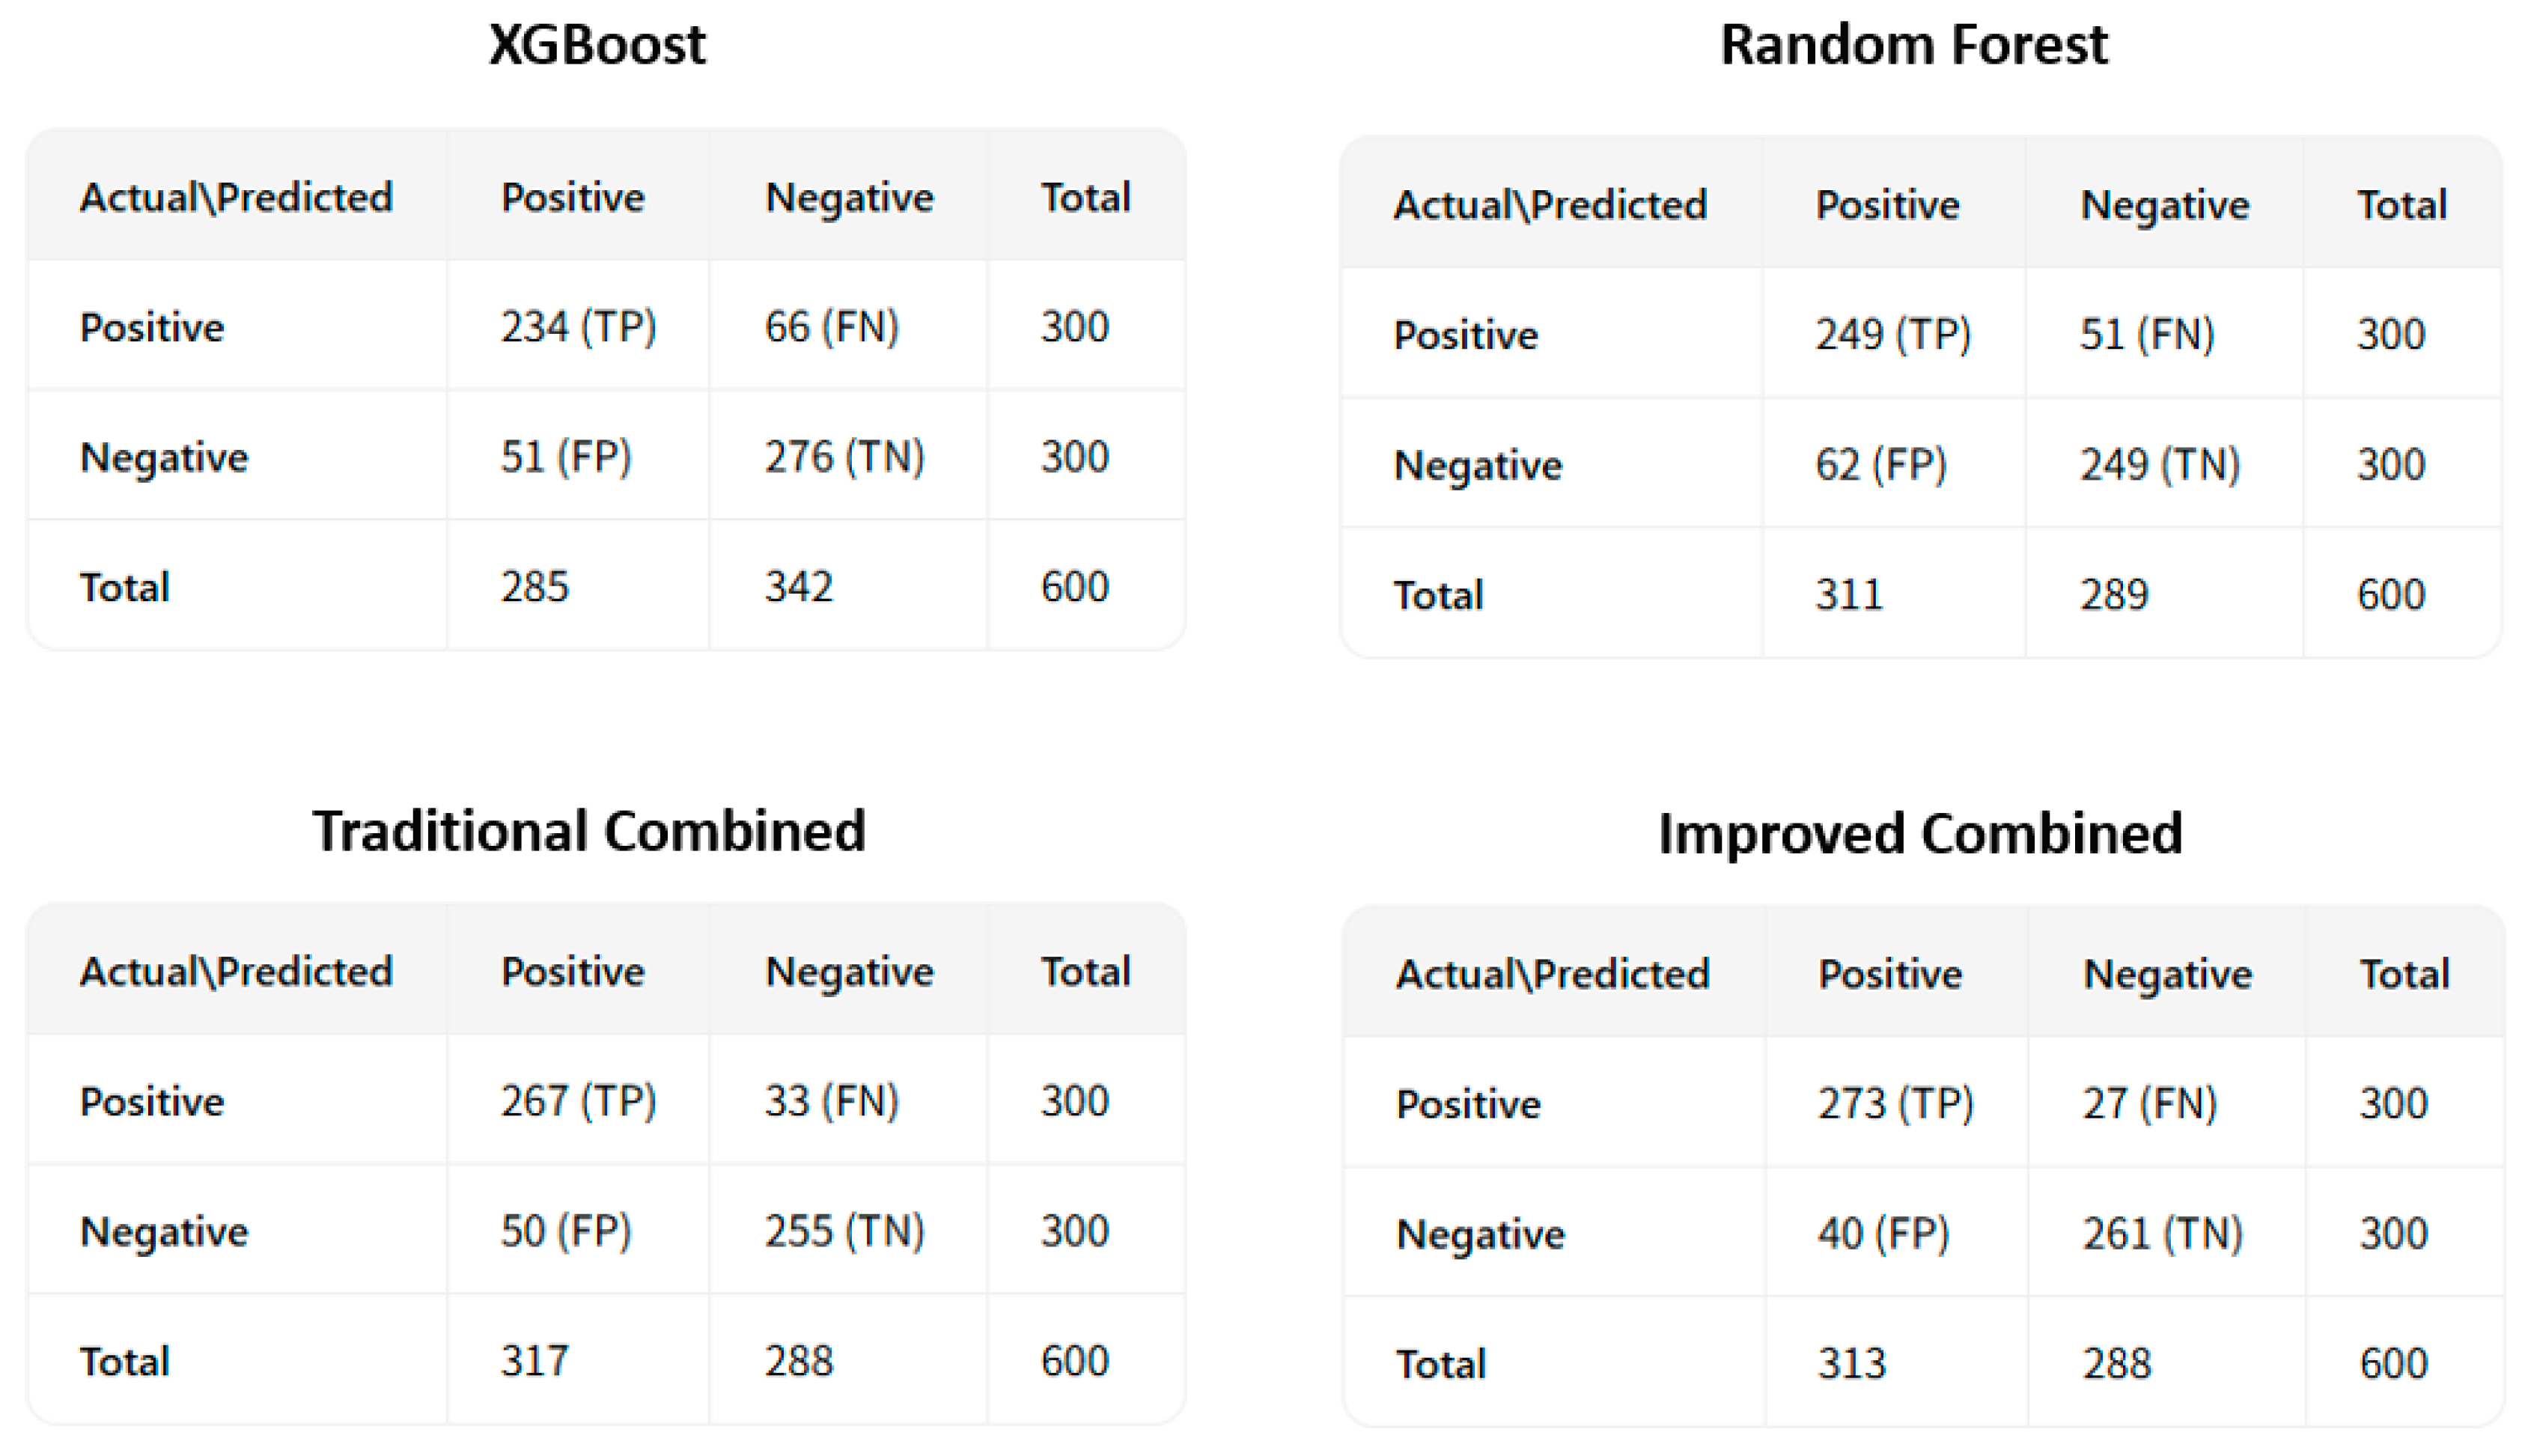Click the XGBoost table title
The width and height of the screenshot is (2528, 1456).
coord(597,45)
